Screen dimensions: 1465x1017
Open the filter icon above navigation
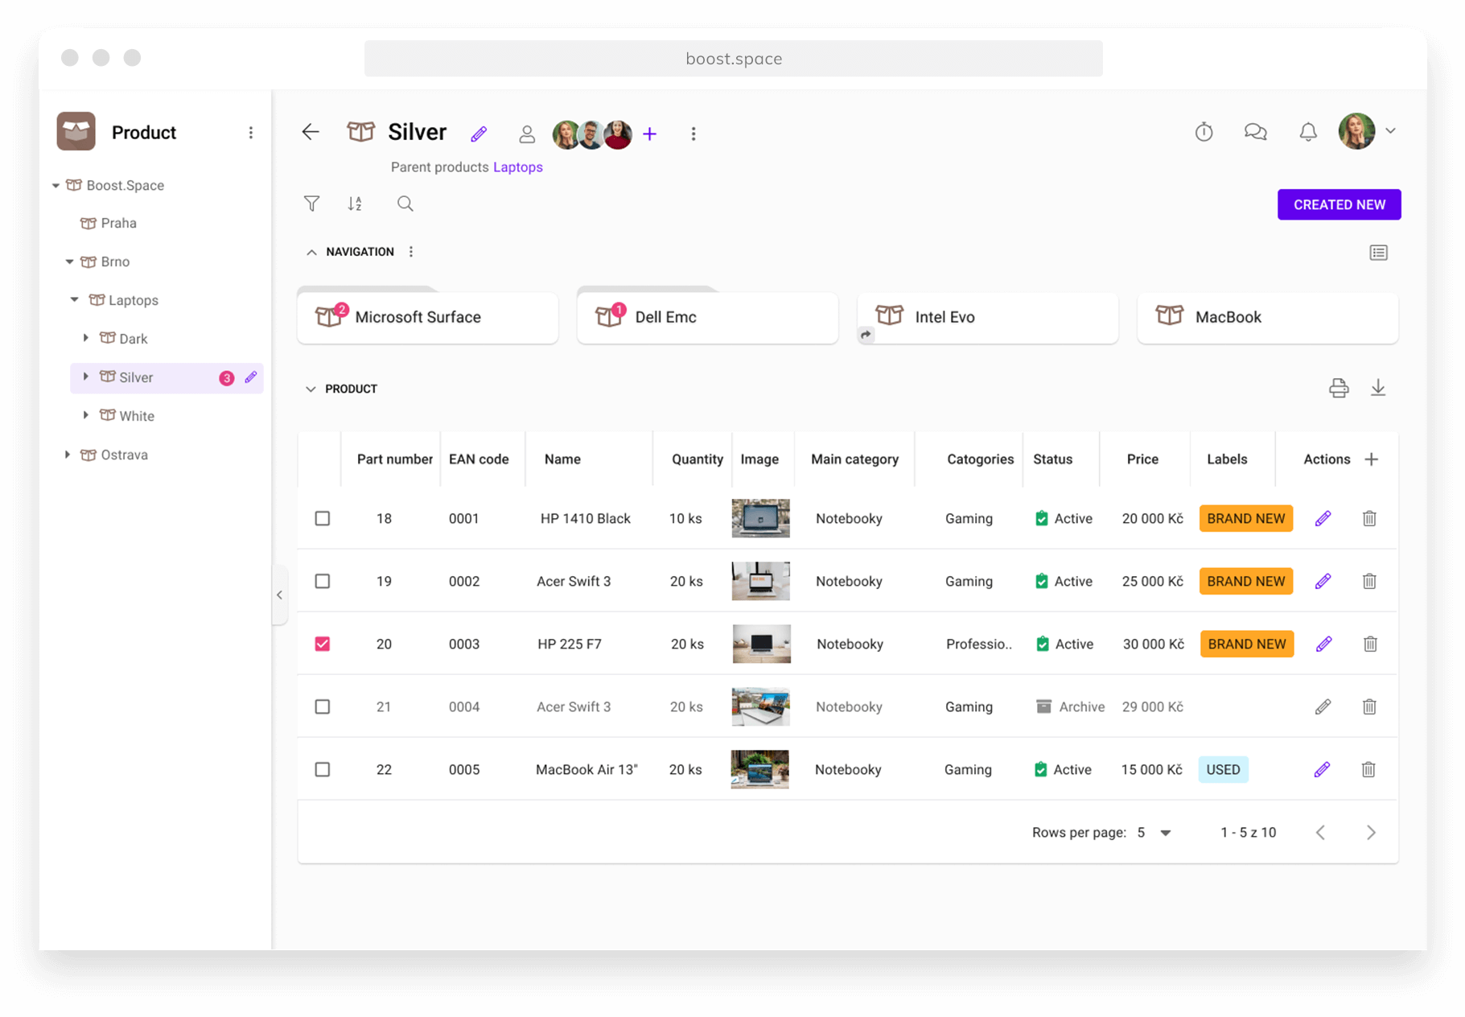click(x=312, y=204)
